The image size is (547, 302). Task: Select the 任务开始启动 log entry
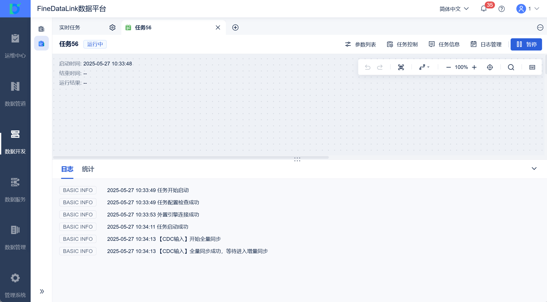(148, 190)
